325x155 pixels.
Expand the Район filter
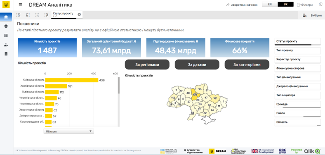[x=297, y=113]
